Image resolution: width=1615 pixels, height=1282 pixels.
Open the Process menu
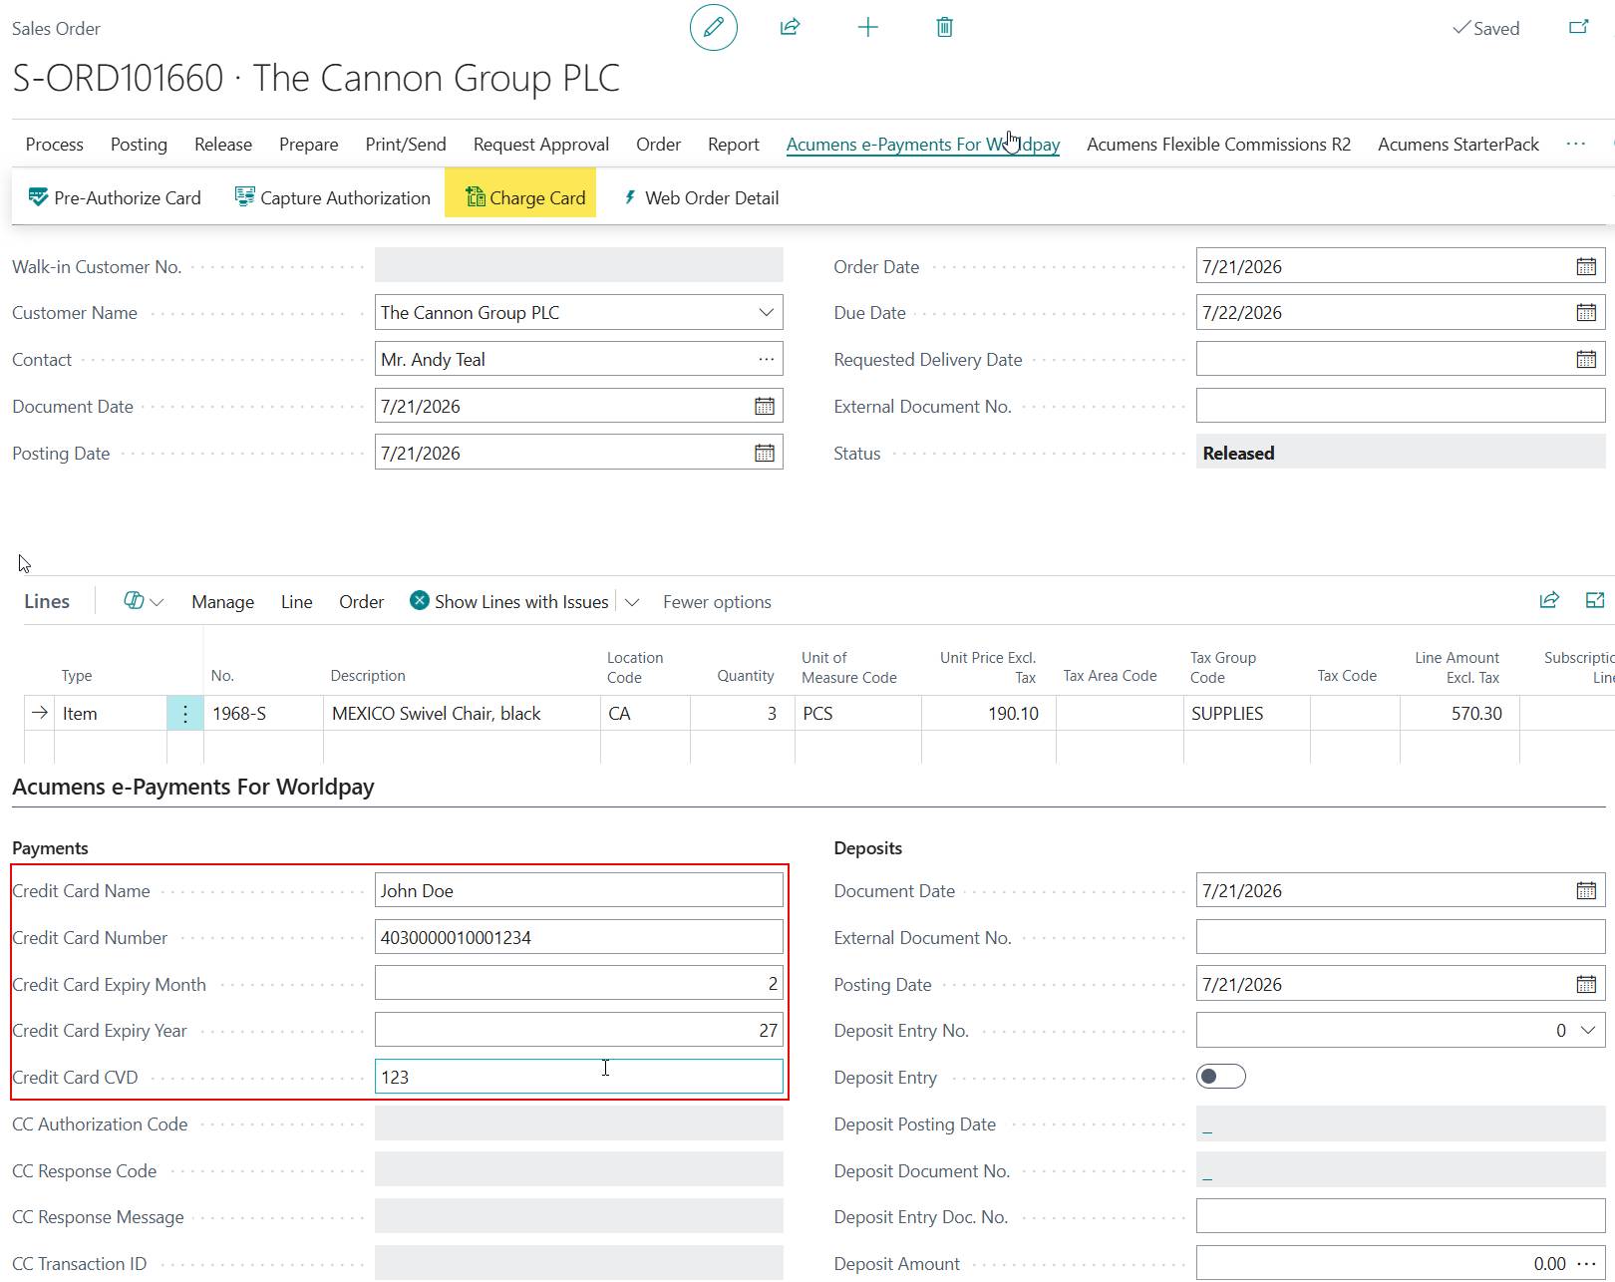coord(55,145)
